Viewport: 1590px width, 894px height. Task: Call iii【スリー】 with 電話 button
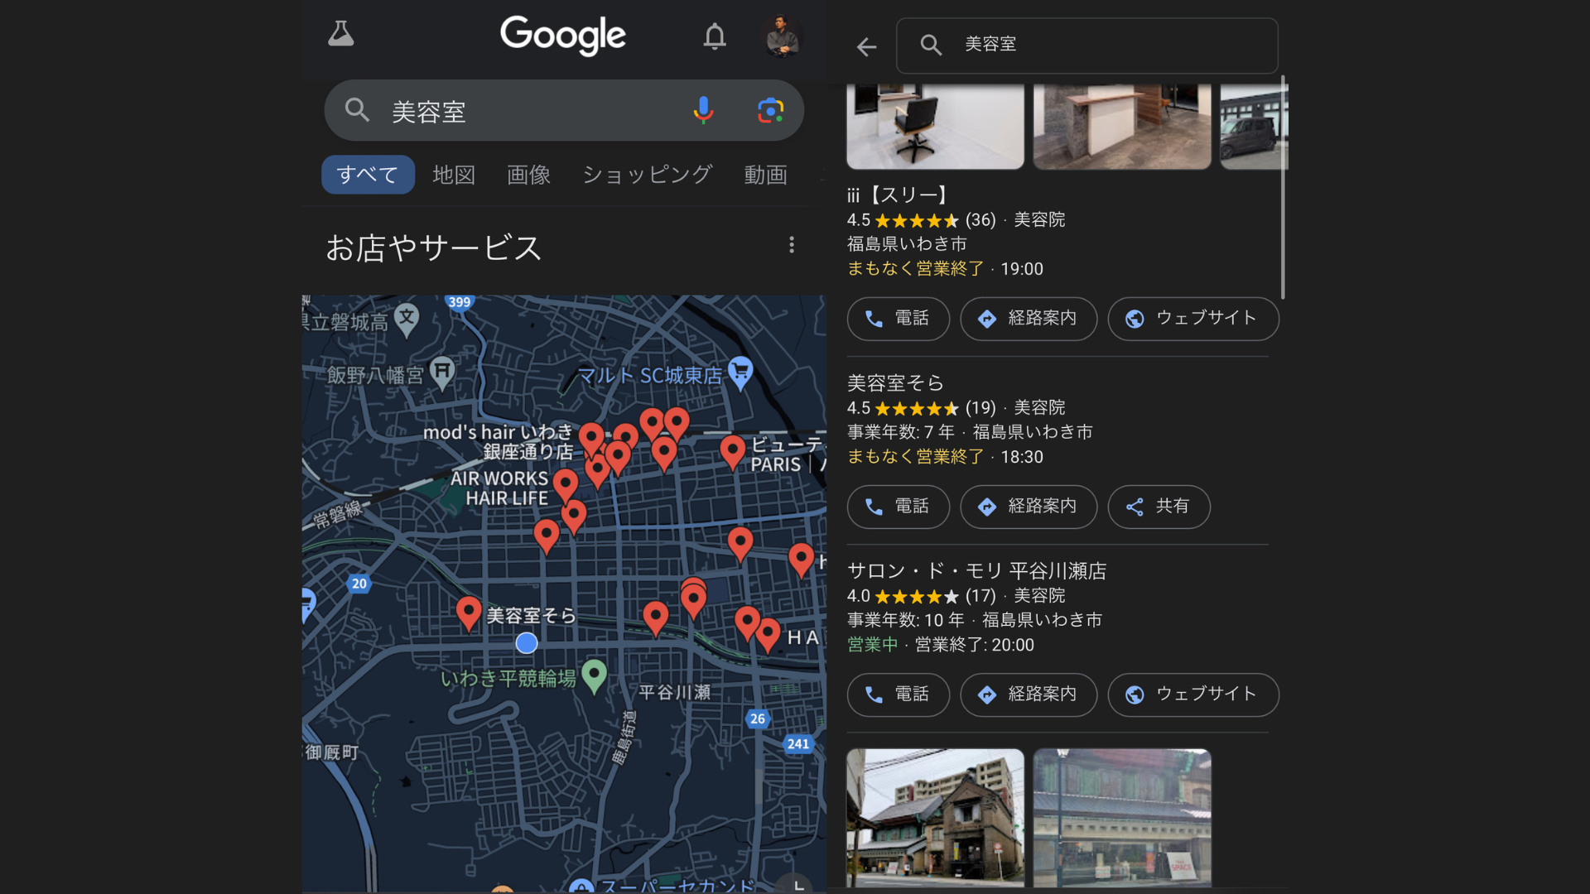tap(898, 319)
